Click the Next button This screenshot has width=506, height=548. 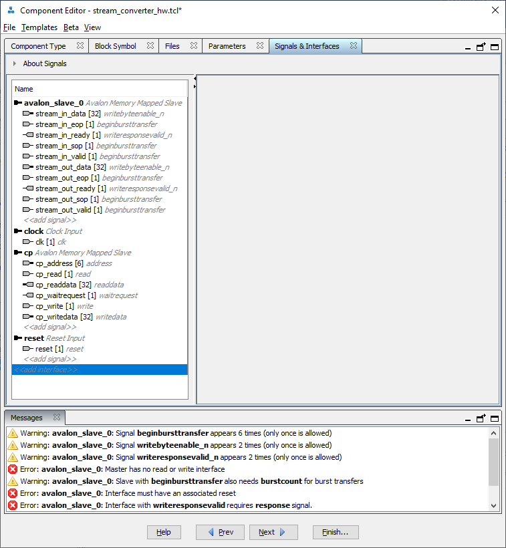click(273, 532)
